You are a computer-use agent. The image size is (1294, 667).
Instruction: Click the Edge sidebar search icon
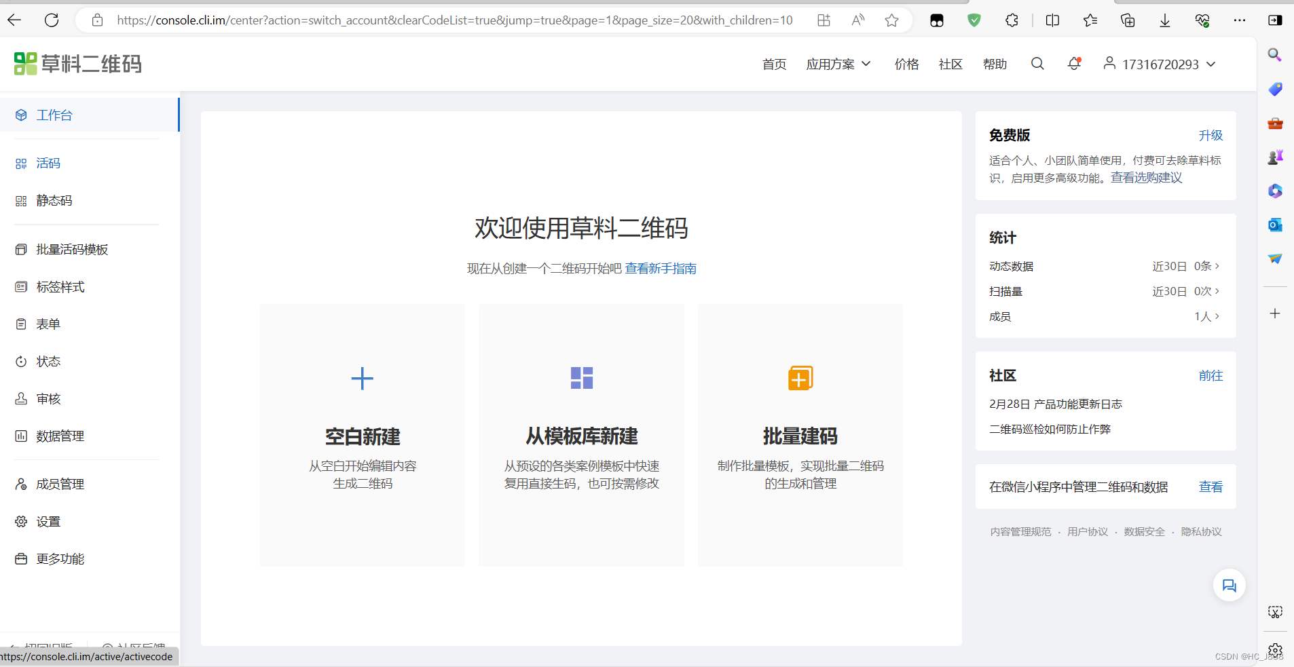[x=1275, y=55]
